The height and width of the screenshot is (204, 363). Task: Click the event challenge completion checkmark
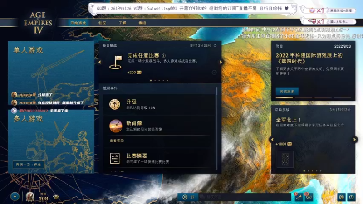click(x=348, y=144)
